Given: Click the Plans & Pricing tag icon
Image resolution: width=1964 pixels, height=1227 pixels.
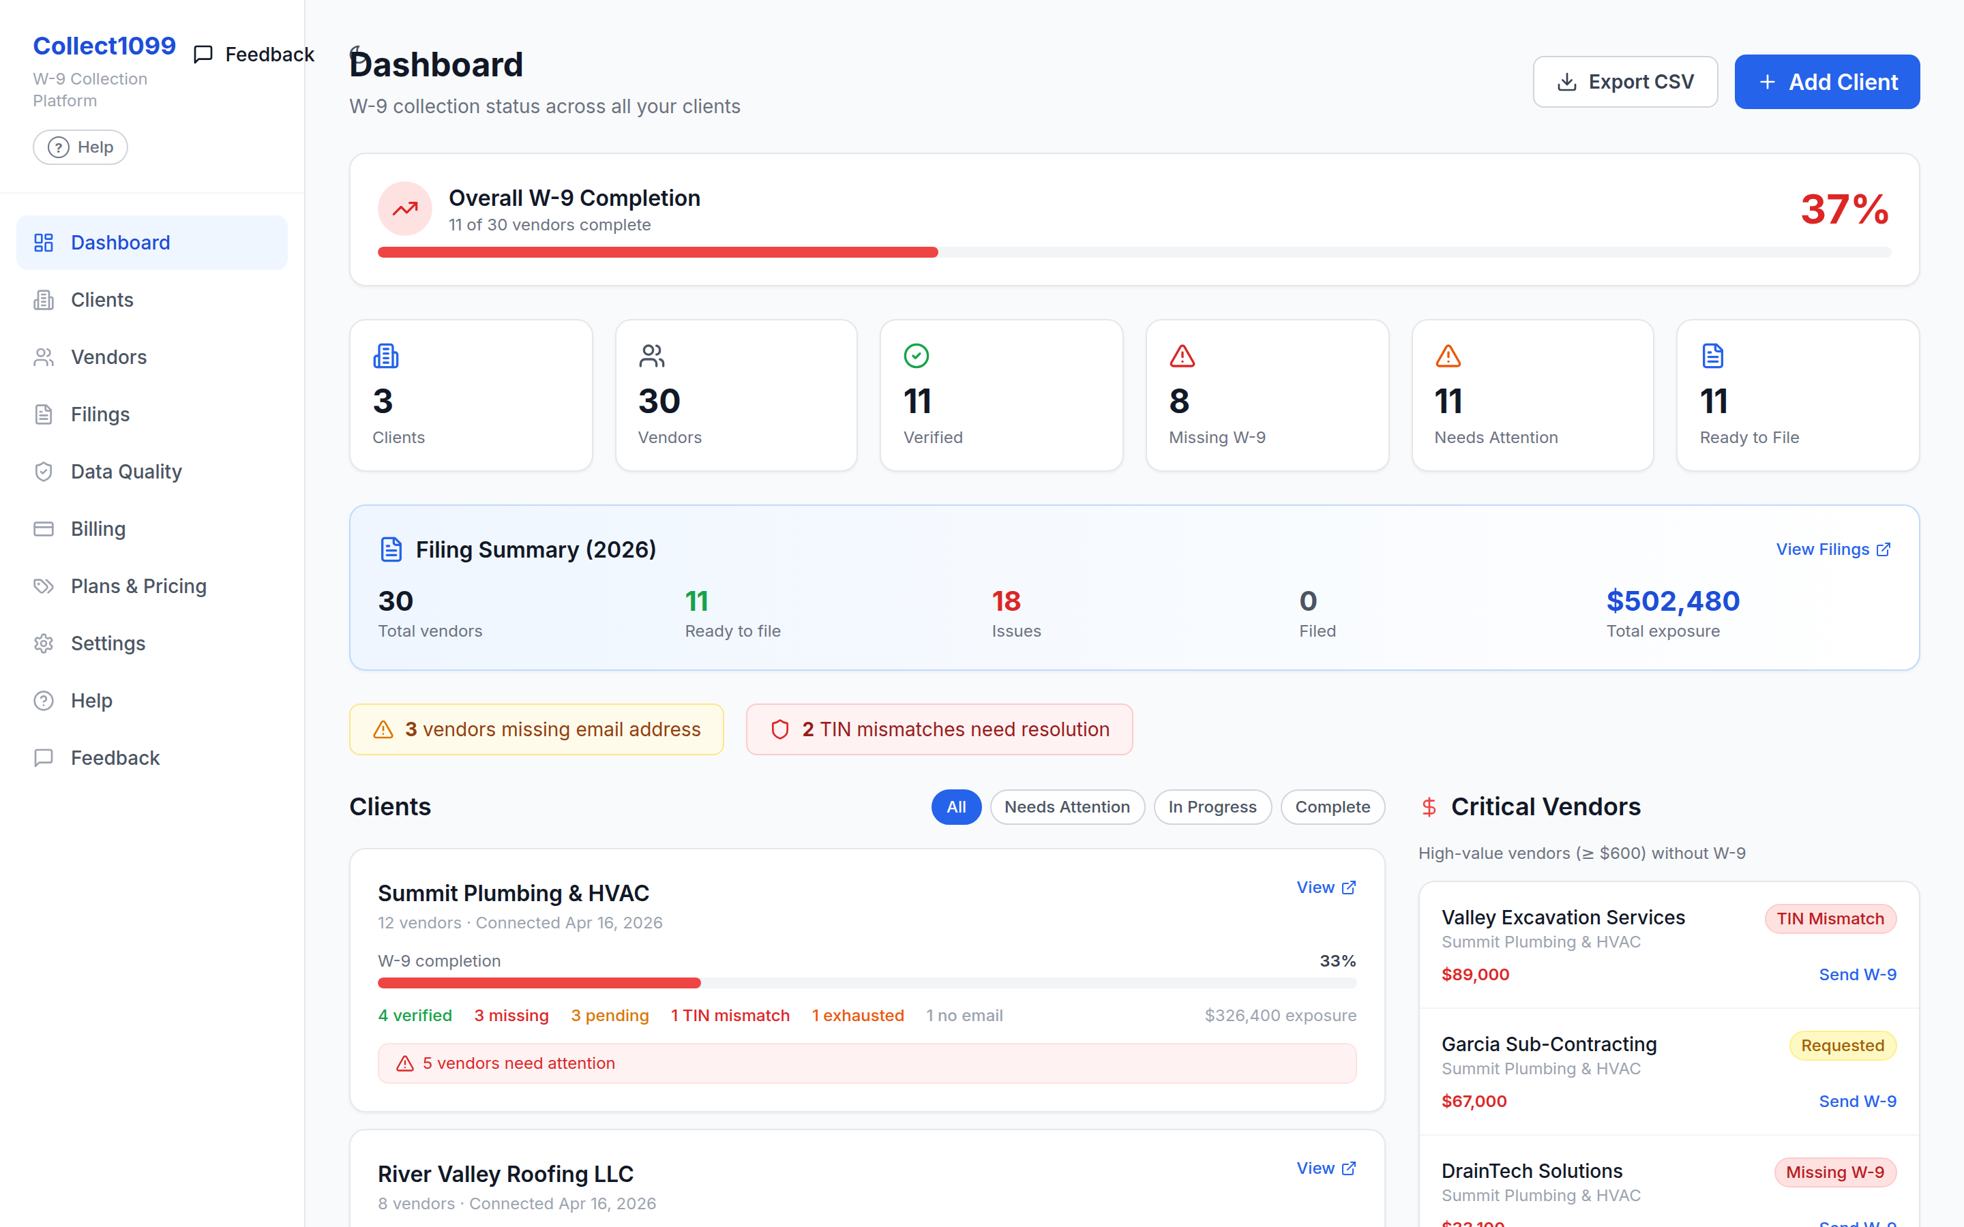Looking at the screenshot, I should (x=44, y=586).
